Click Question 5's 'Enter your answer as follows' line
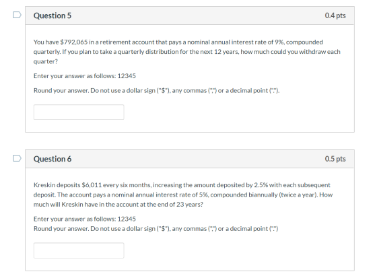The image size is (377, 276). pos(85,76)
